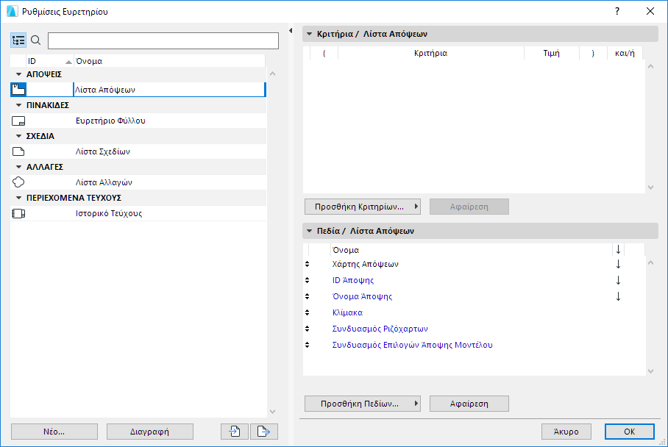Confirm with the OK button
668x447 pixels.
(x=629, y=432)
